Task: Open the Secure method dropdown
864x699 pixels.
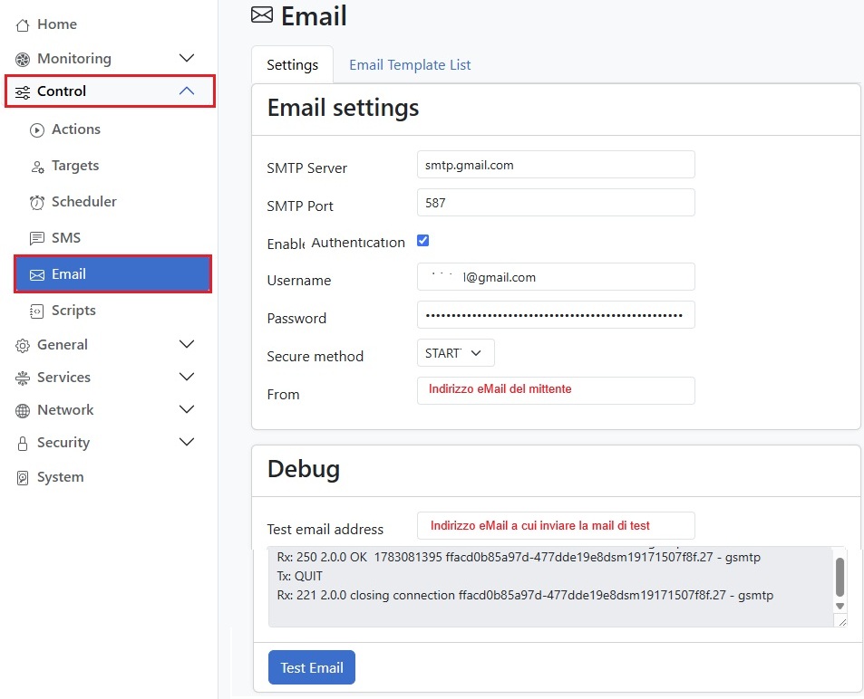Action: [x=456, y=353]
